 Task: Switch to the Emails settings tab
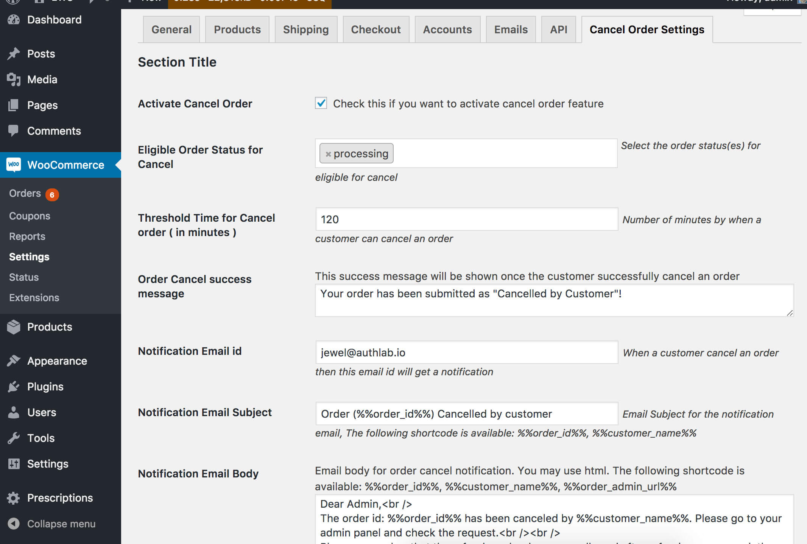pyautogui.click(x=511, y=28)
